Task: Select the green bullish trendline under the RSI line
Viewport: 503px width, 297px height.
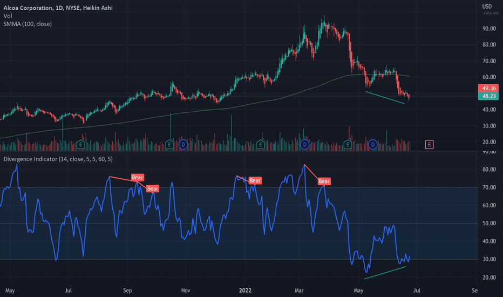Action: pos(385,273)
